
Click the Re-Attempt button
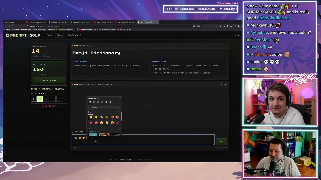pos(49,106)
